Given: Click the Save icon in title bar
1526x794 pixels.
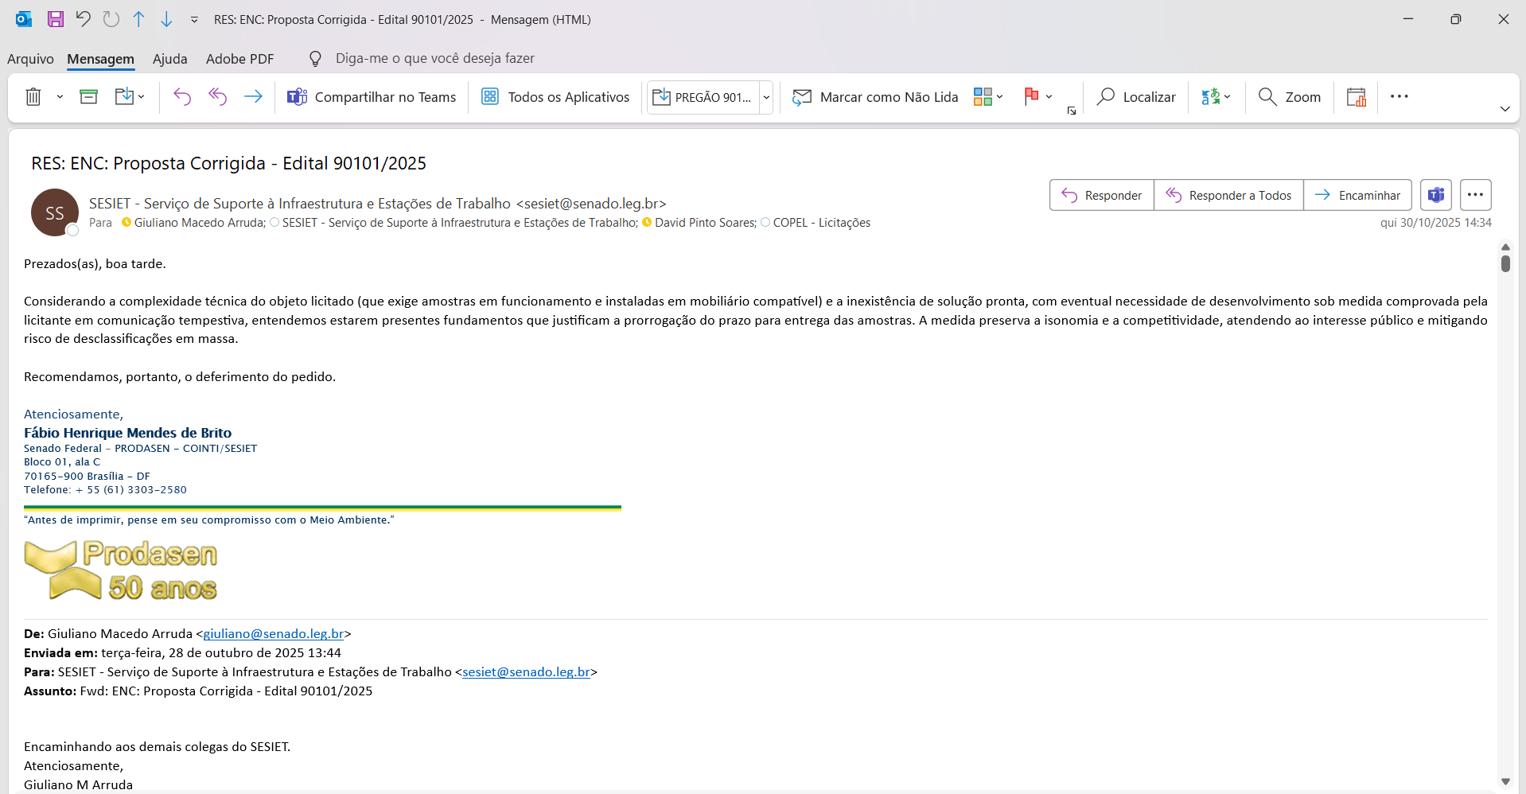Looking at the screenshot, I should (x=55, y=19).
